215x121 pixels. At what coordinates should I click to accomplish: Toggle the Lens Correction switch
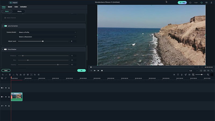coord(5,26)
